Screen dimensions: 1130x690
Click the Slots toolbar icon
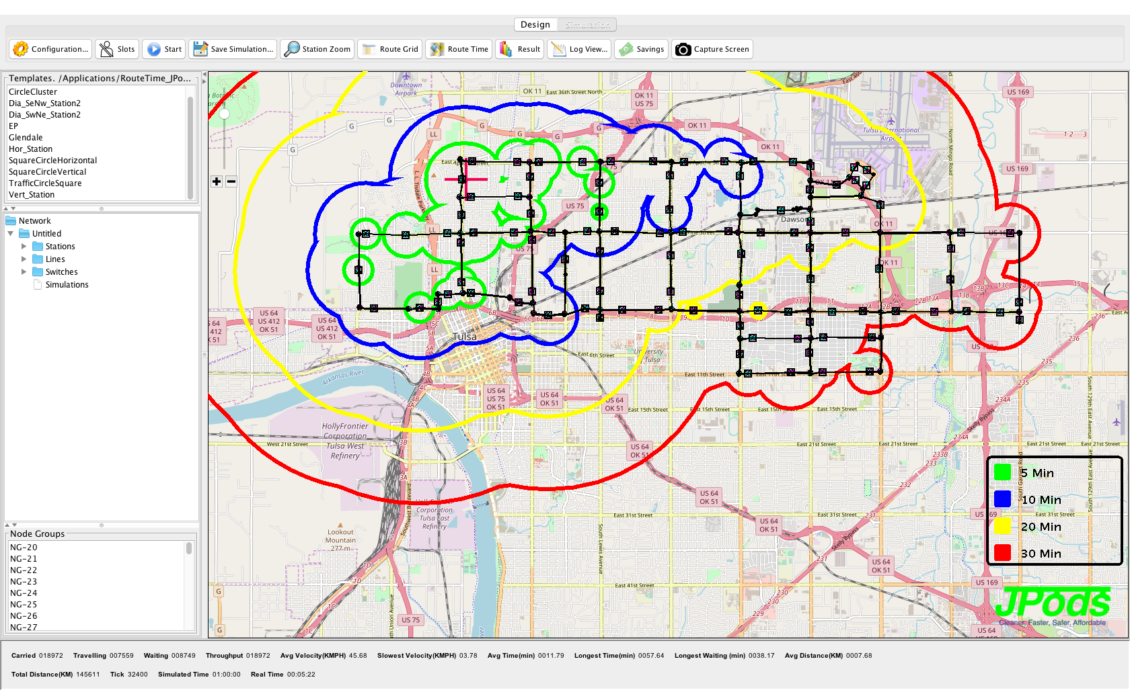click(117, 49)
